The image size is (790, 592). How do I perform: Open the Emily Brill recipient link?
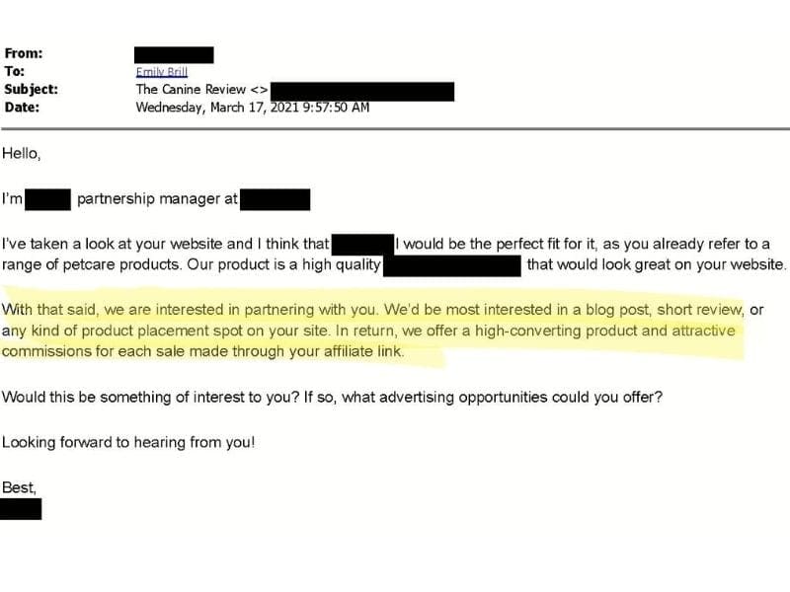[162, 72]
